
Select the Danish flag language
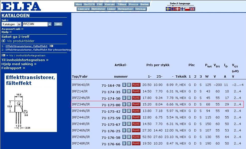tap(178, 9)
